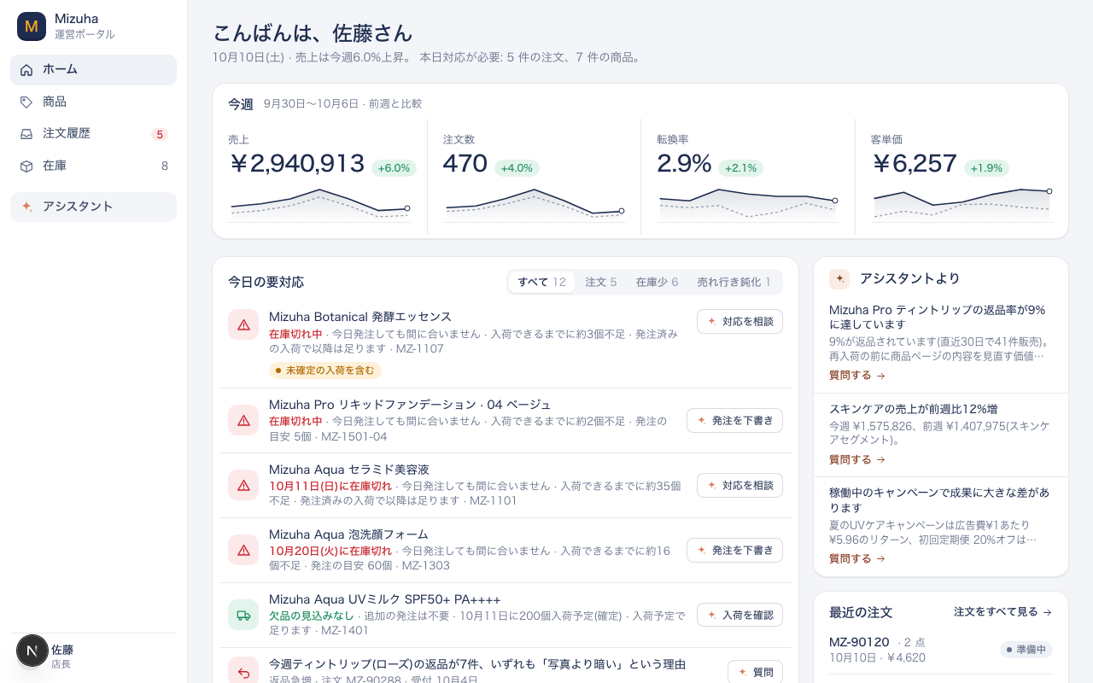This screenshot has width=1093, height=683.
Task: Click the +1.9% badge beside ¥6,257
Action: (x=986, y=168)
